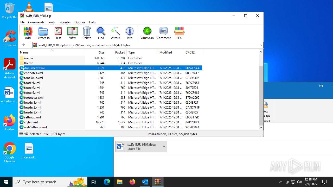Screen dimensions: 333x187
Task: Open the Help menu
Action: 92,22
